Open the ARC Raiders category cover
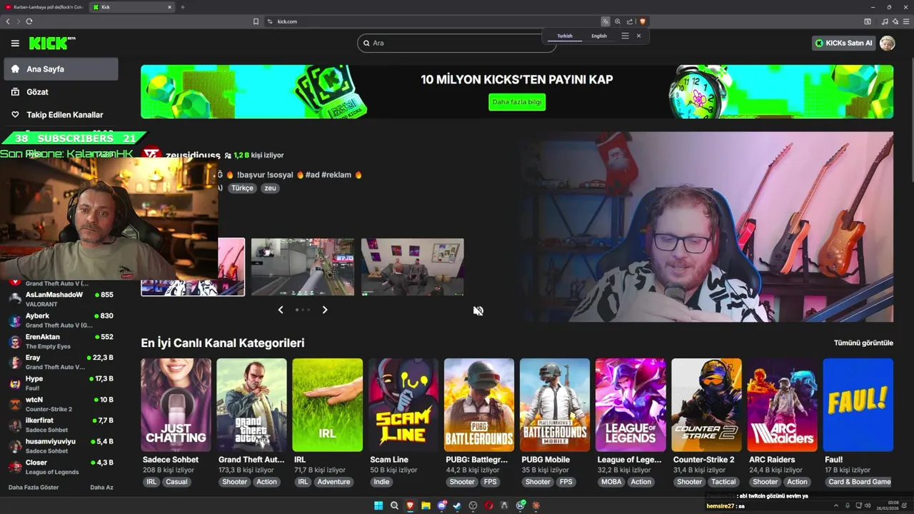Viewport: 914px width, 514px height. [x=782, y=405]
